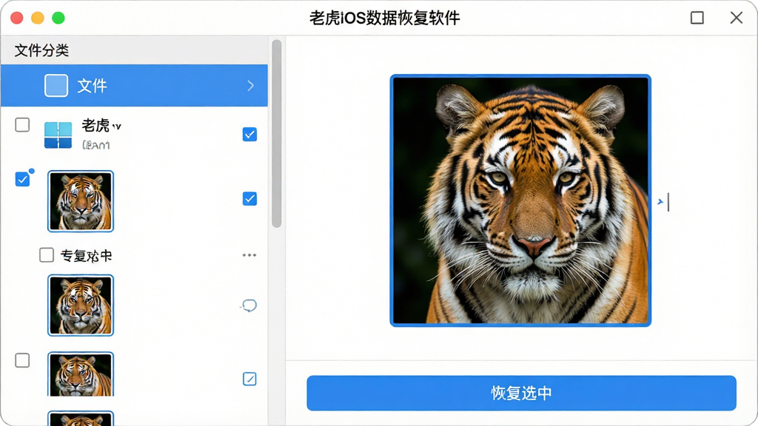This screenshot has width=758, height=426.
Task: Click the 文件分类 header label
Action: tap(41, 50)
